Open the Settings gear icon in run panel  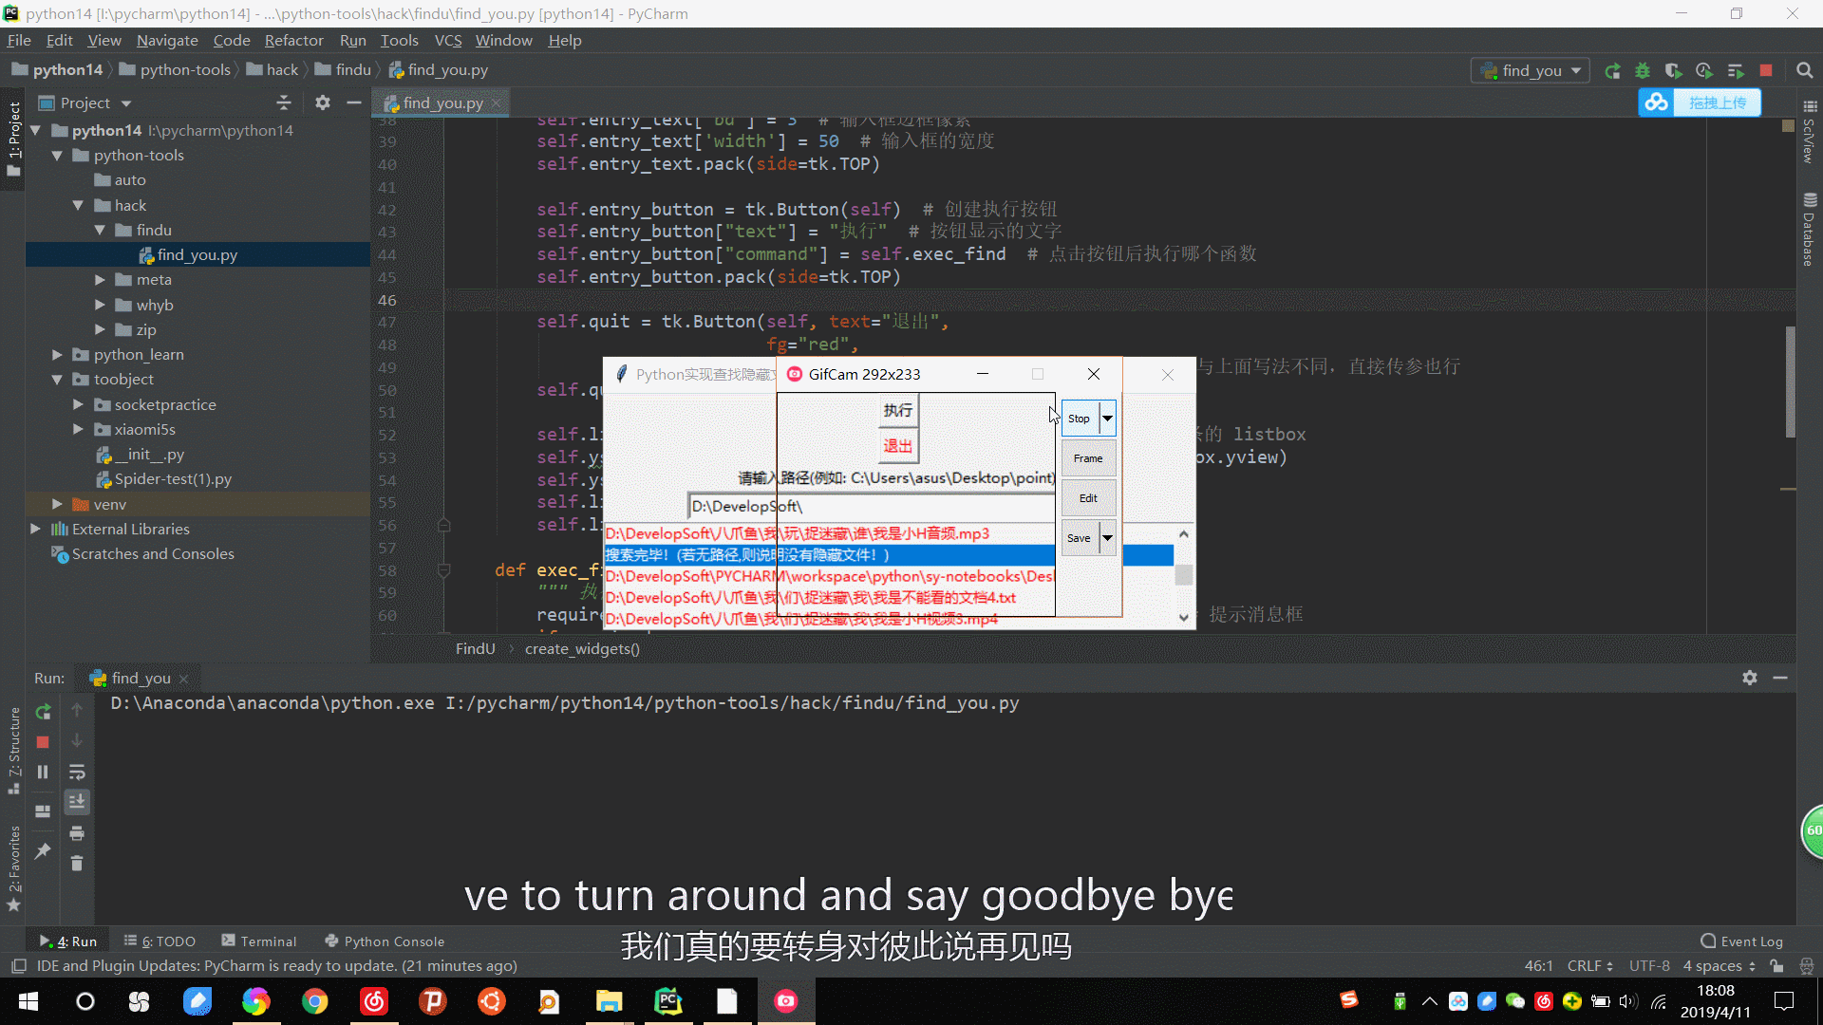click(x=1751, y=677)
